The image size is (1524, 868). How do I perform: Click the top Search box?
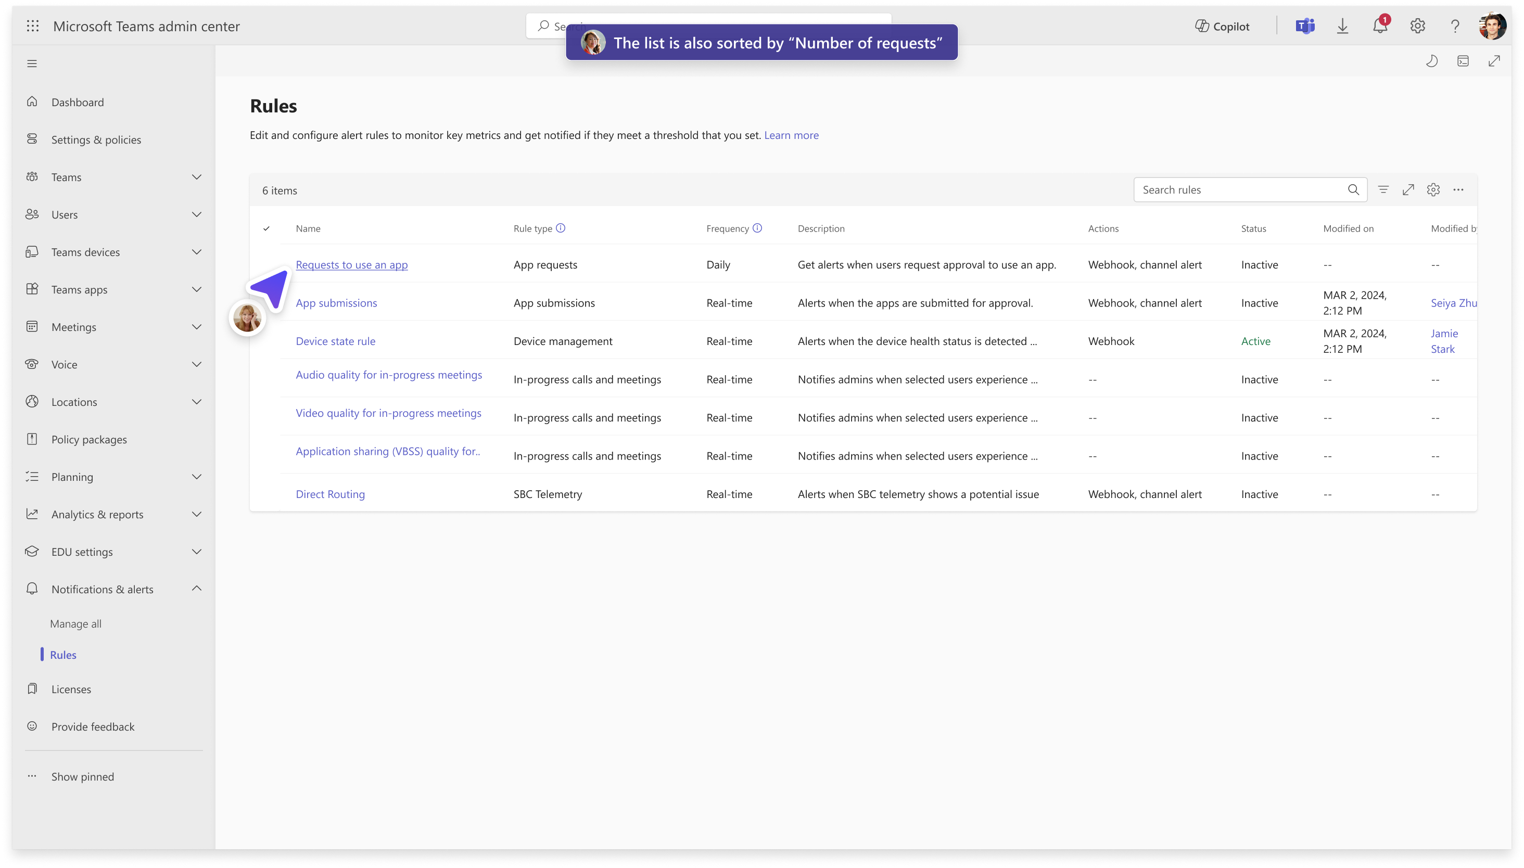click(708, 25)
